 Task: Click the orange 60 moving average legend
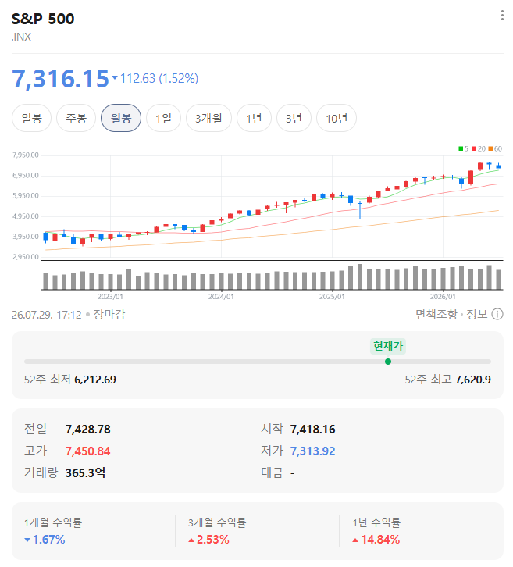click(x=495, y=148)
